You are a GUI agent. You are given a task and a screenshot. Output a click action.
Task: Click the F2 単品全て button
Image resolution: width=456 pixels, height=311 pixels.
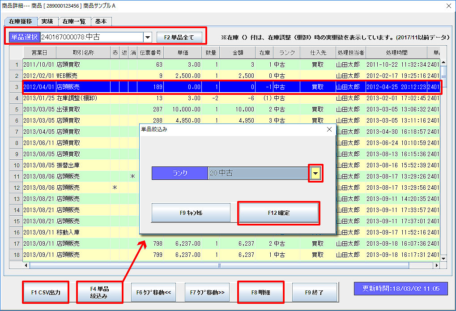[x=179, y=37]
